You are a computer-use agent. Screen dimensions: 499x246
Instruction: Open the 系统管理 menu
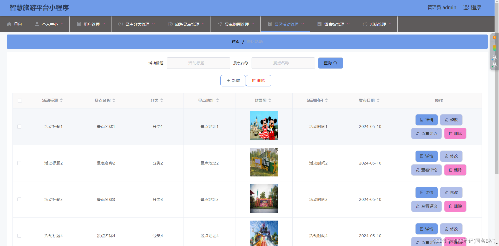click(x=377, y=24)
